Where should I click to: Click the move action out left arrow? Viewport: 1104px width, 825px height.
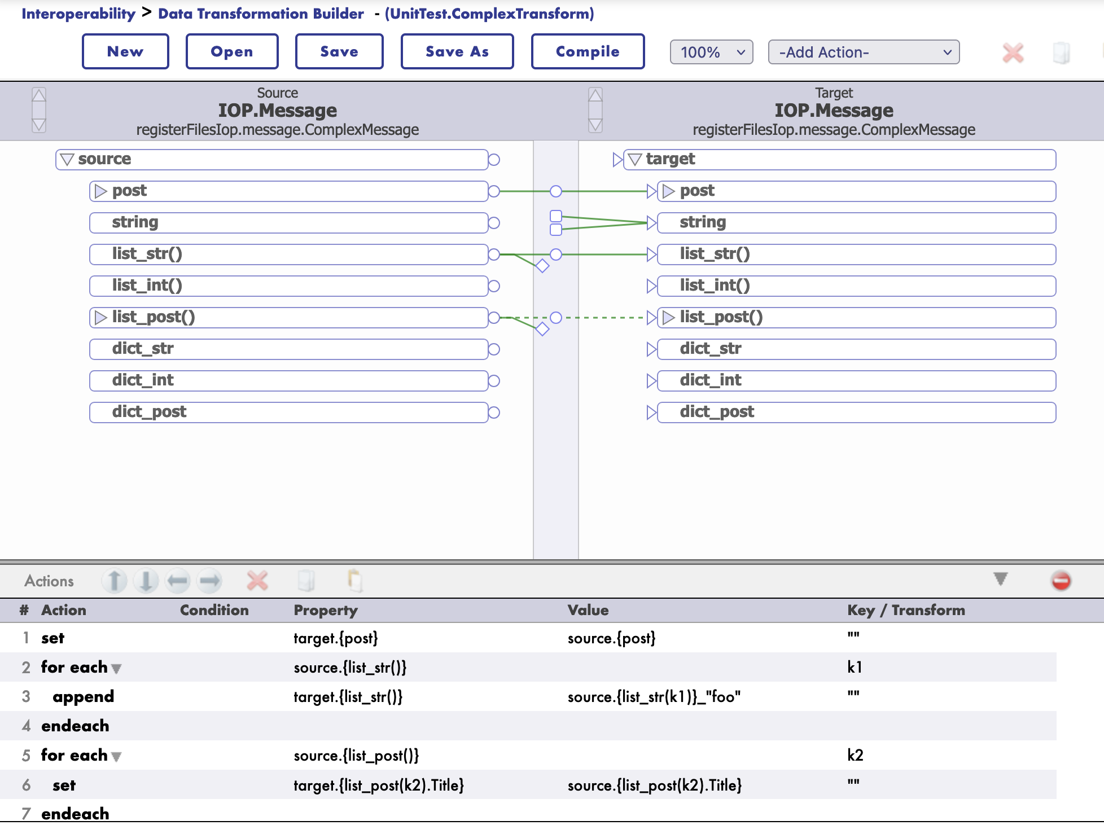pos(178,581)
